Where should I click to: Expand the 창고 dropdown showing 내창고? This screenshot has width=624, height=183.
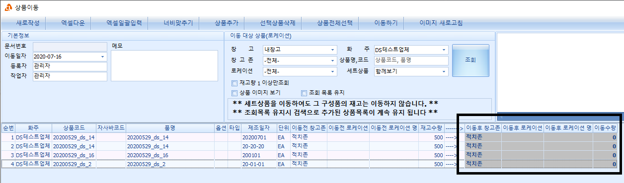(332, 50)
